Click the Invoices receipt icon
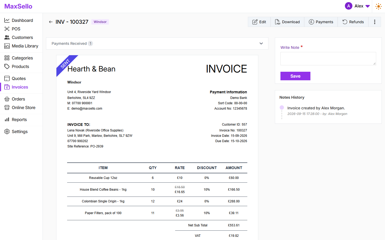Viewport: 385px width, 240px height. point(7,87)
